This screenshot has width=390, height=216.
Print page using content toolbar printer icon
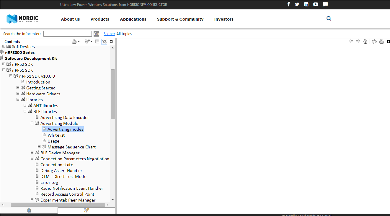381,42
